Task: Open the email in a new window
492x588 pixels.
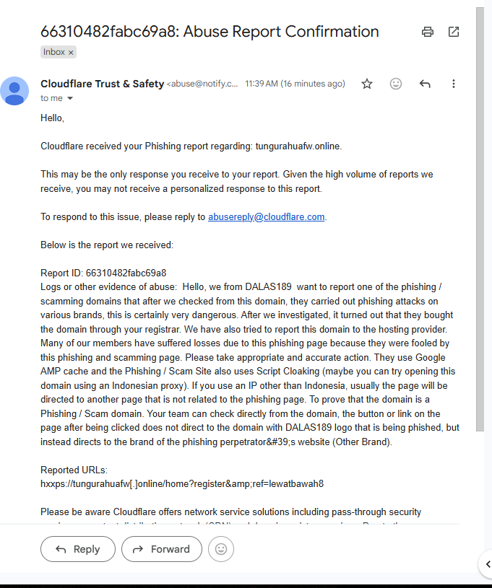Action: pyautogui.click(x=454, y=32)
